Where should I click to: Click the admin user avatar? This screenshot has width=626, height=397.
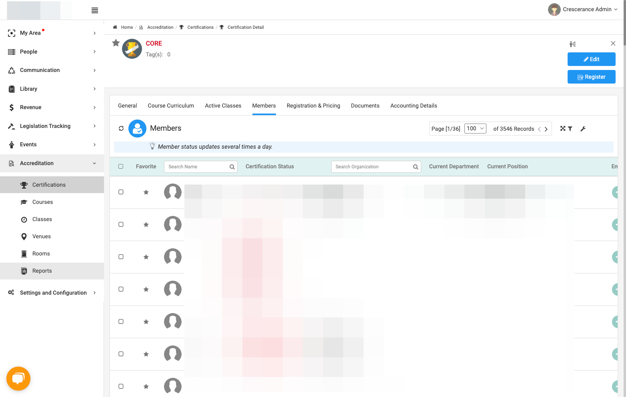554,10
